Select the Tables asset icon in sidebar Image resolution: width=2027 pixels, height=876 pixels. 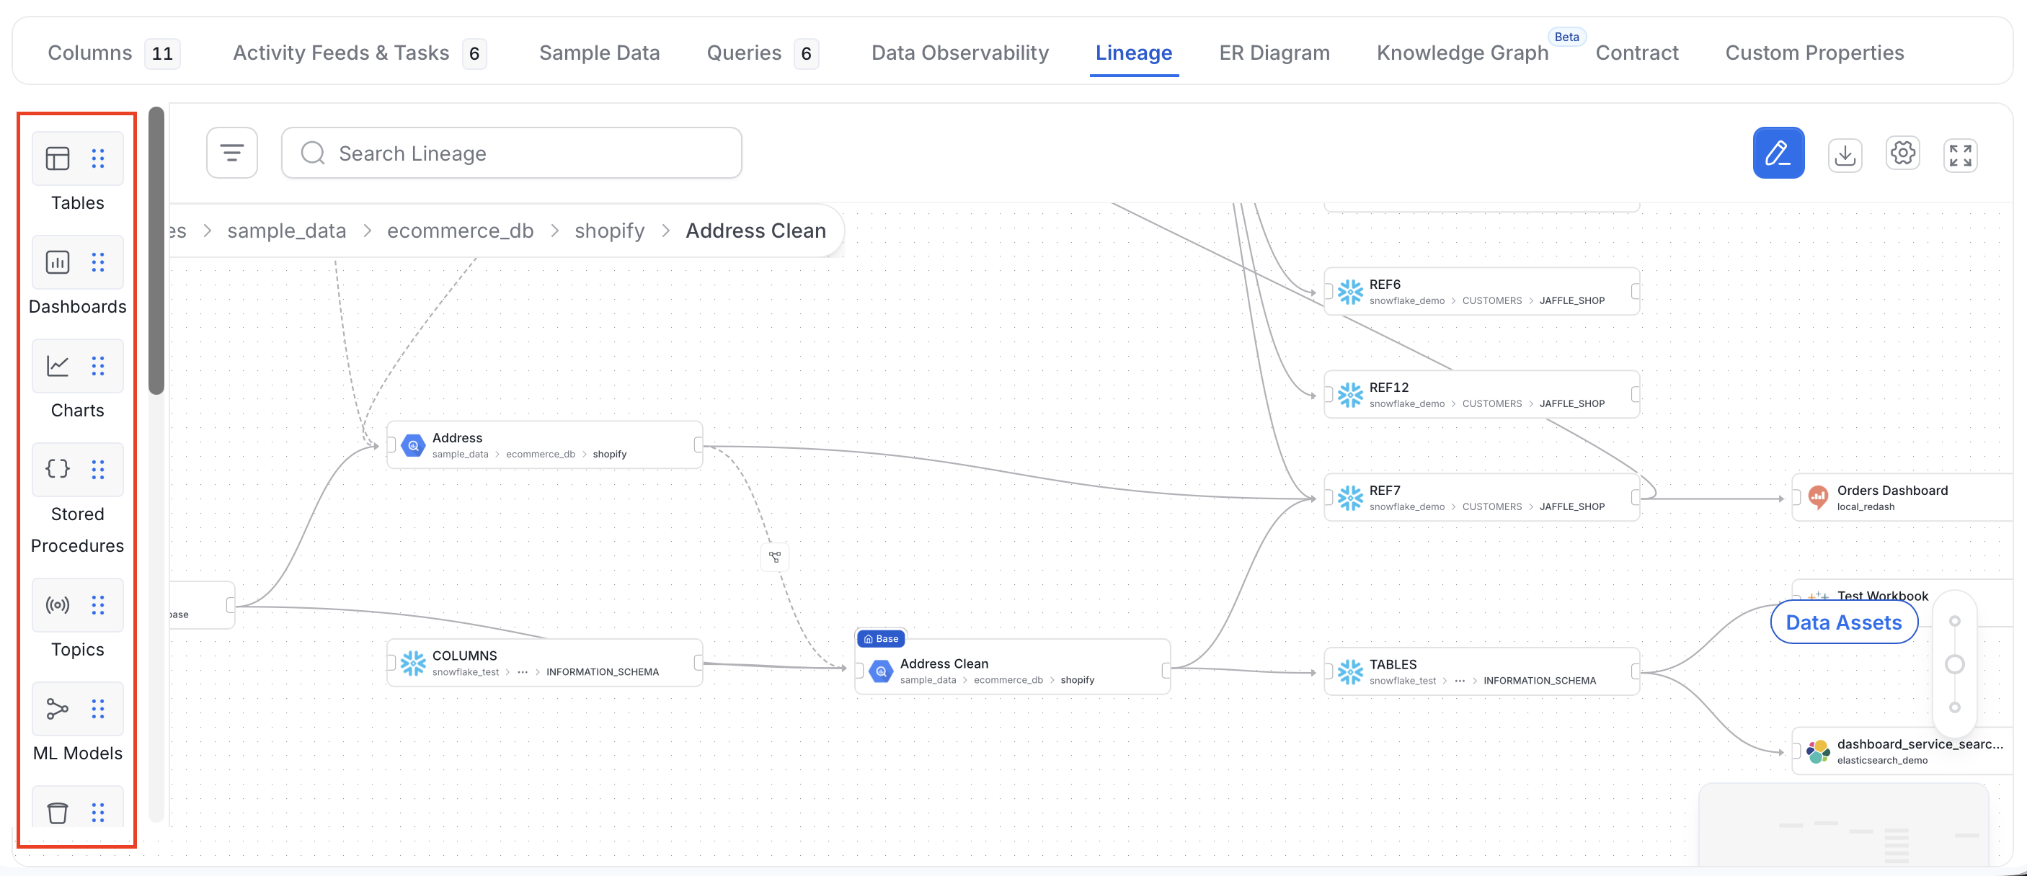(x=58, y=158)
